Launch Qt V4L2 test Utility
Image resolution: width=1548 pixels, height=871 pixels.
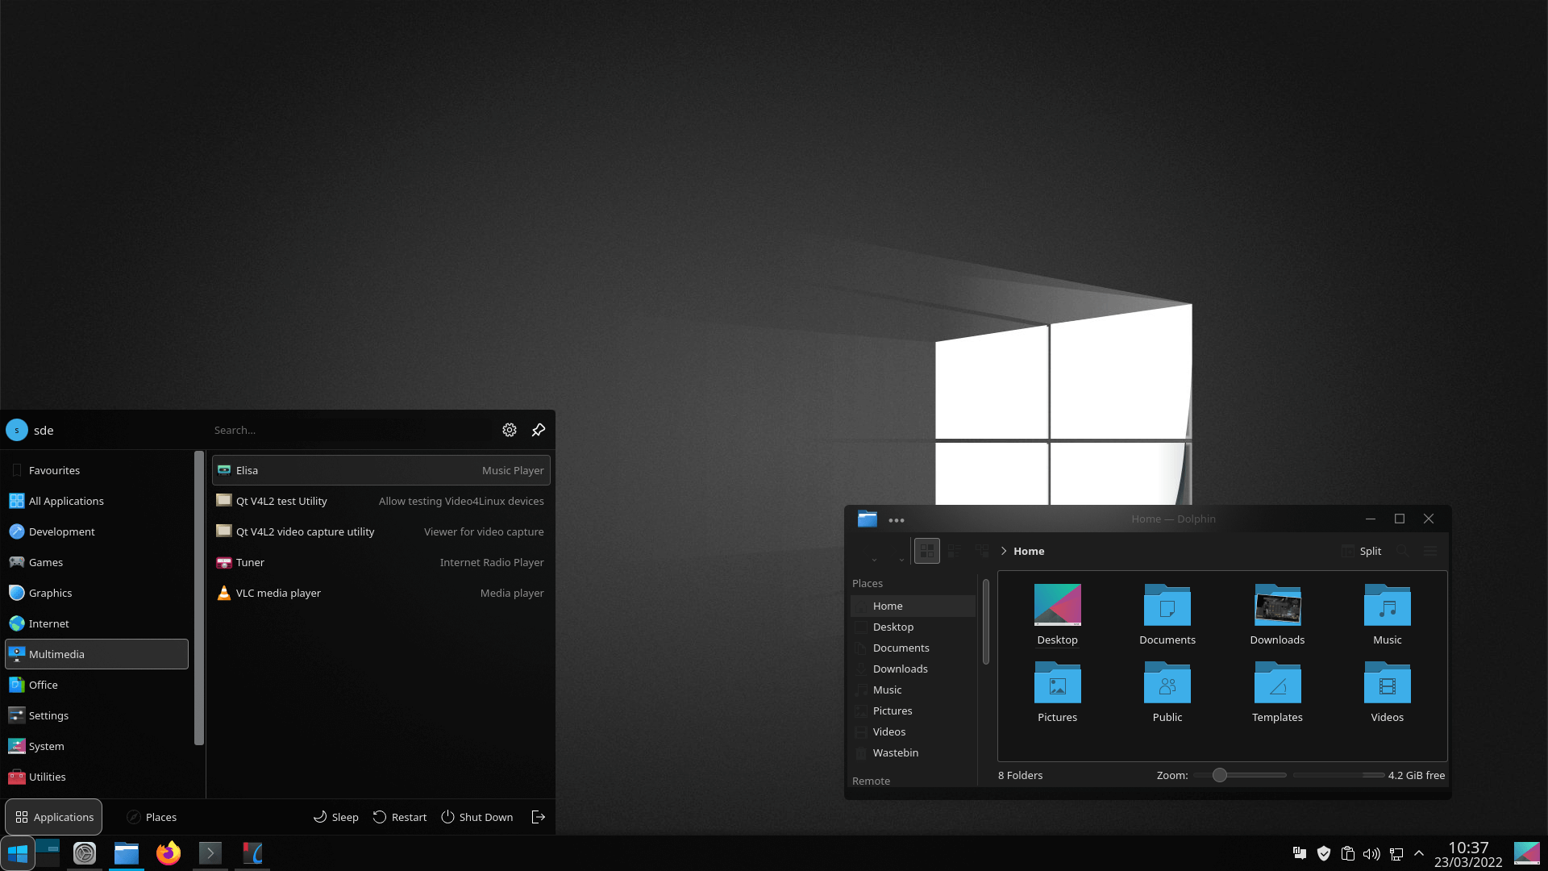[381, 501]
